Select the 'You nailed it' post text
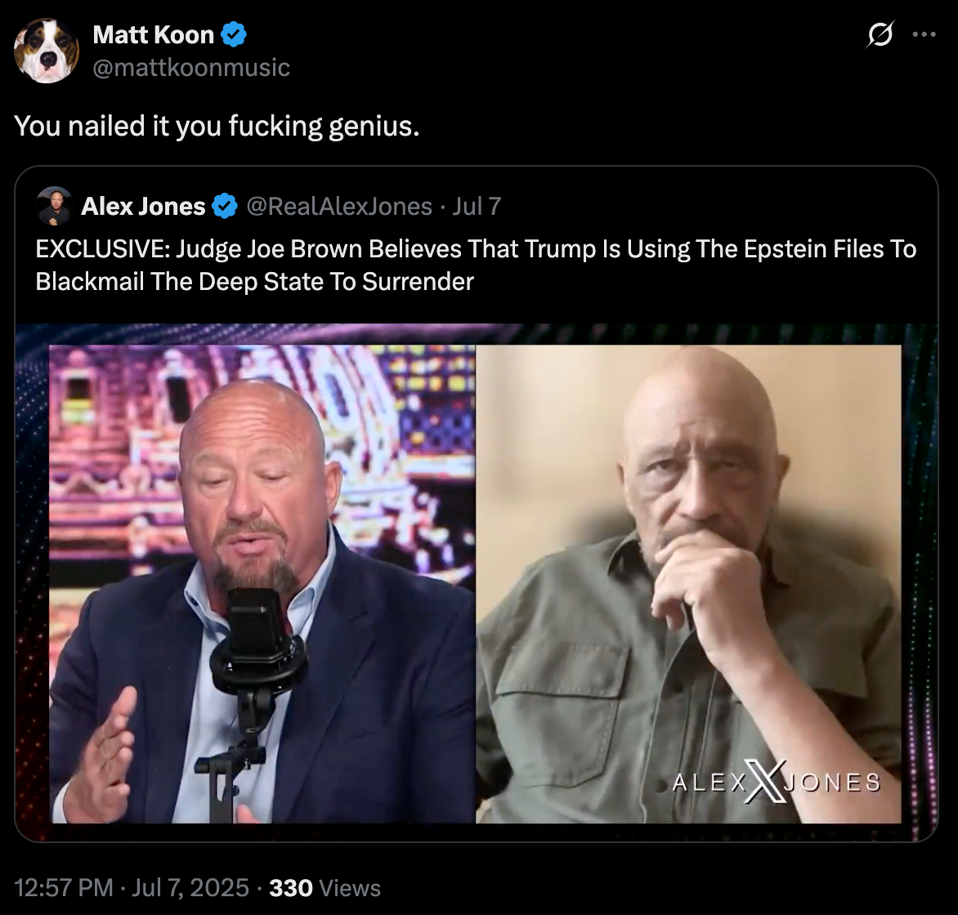Screen dimensions: 958x915 click(217, 126)
